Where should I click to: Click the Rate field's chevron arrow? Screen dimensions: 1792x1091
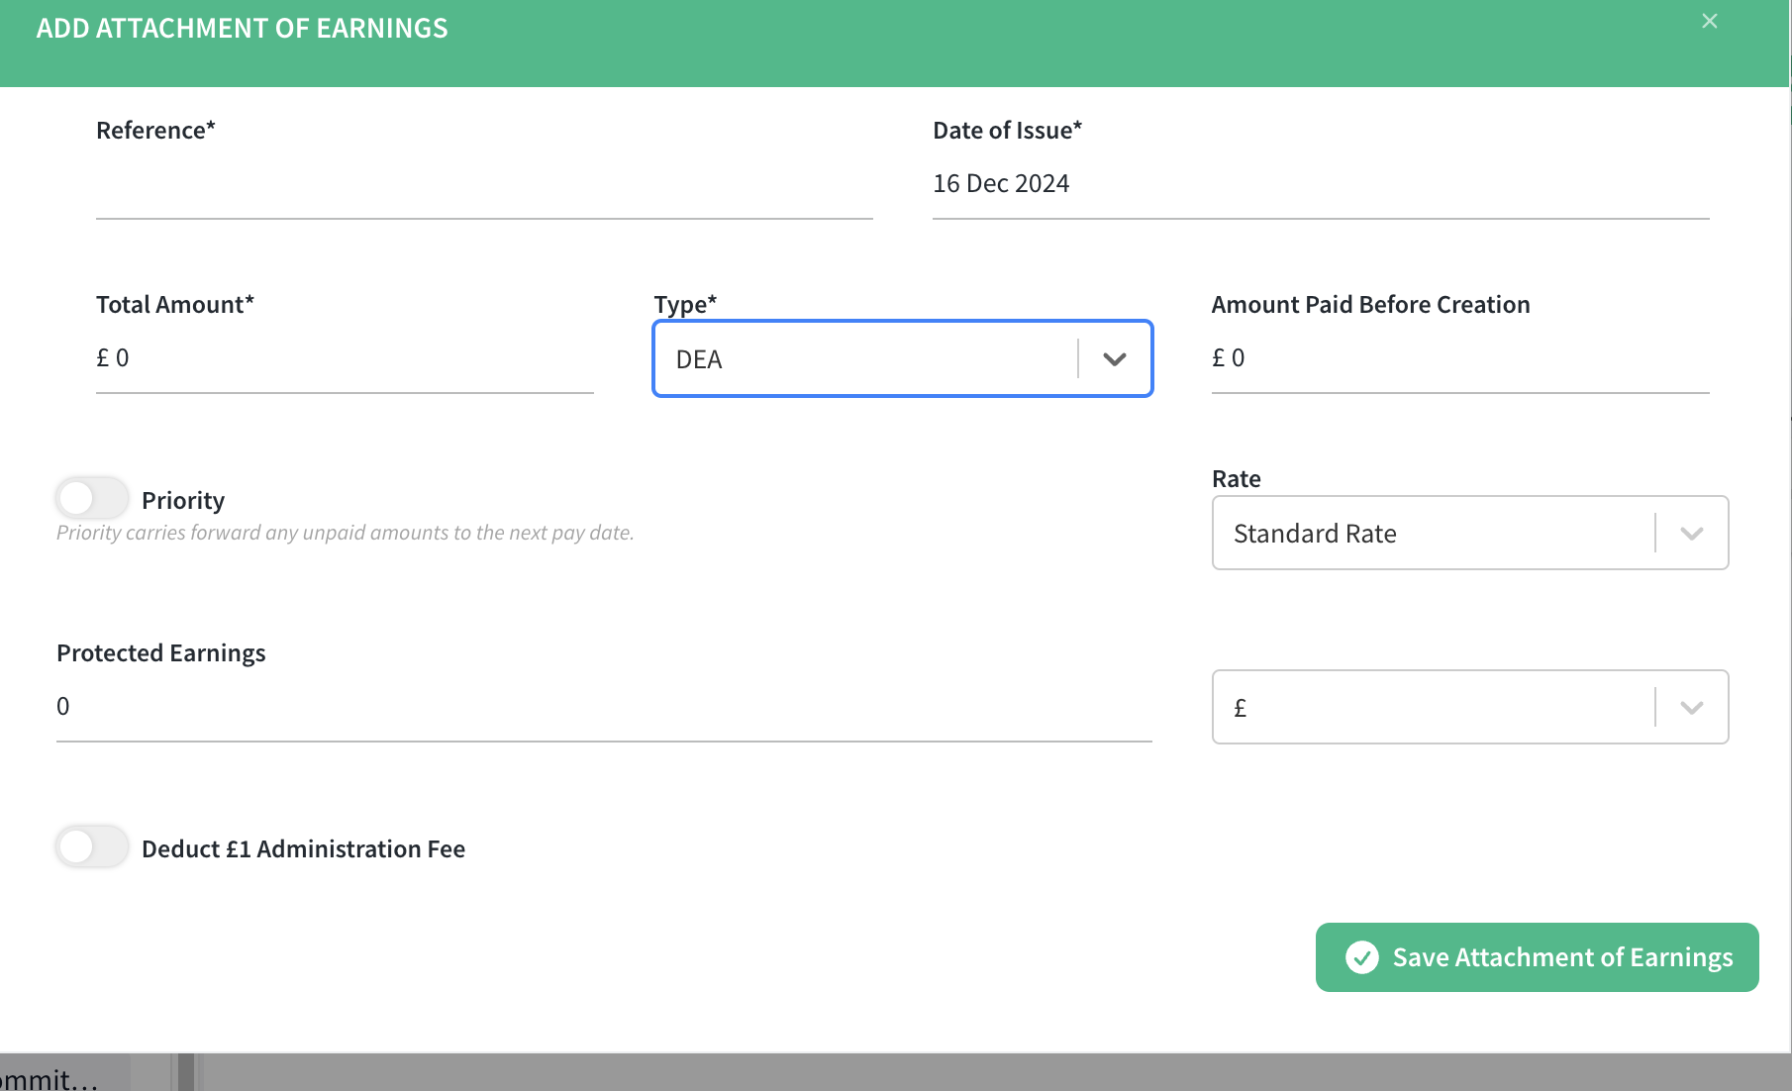coord(1691,534)
